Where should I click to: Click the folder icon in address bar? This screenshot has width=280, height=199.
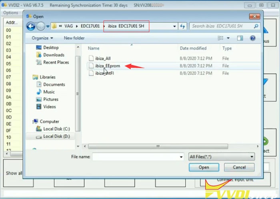pyautogui.click(x=54, y=26)
